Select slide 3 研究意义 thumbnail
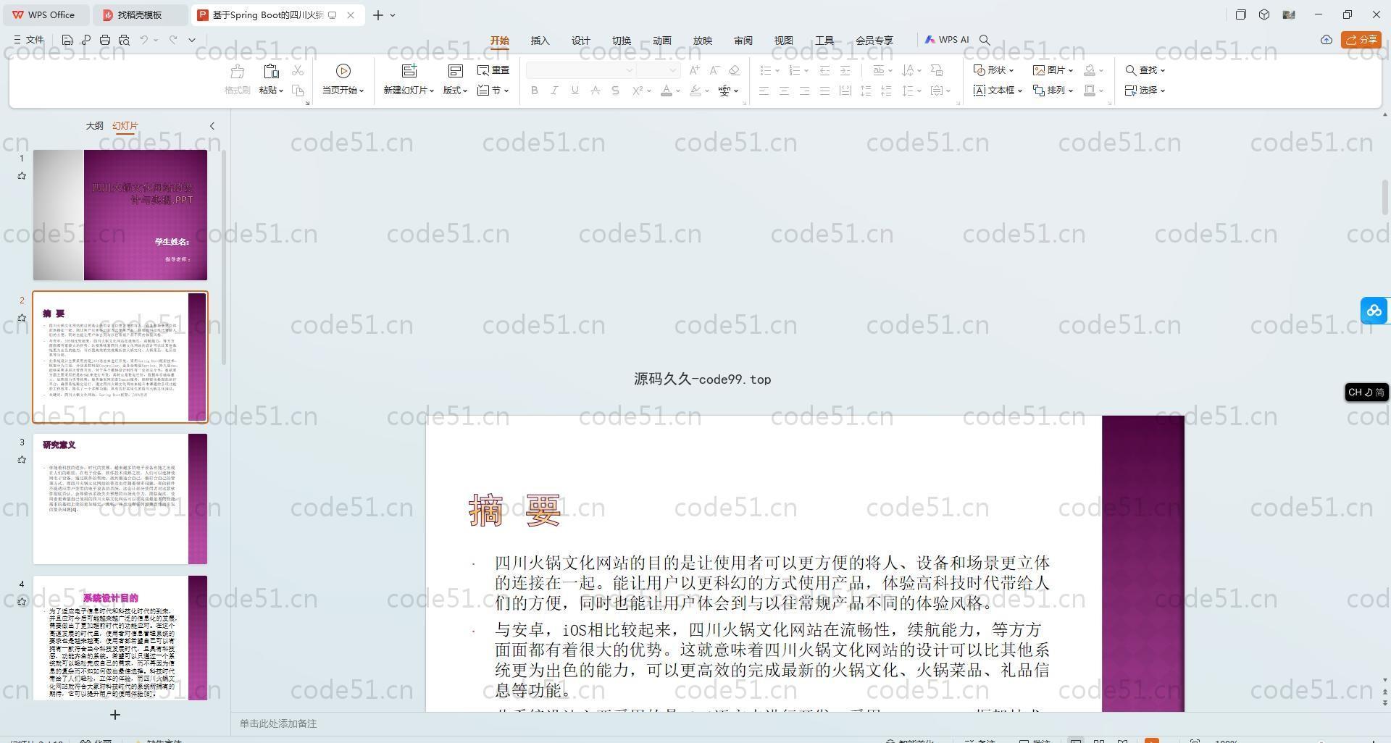This screenshot has width=1391, height=743. coord(120,499)
